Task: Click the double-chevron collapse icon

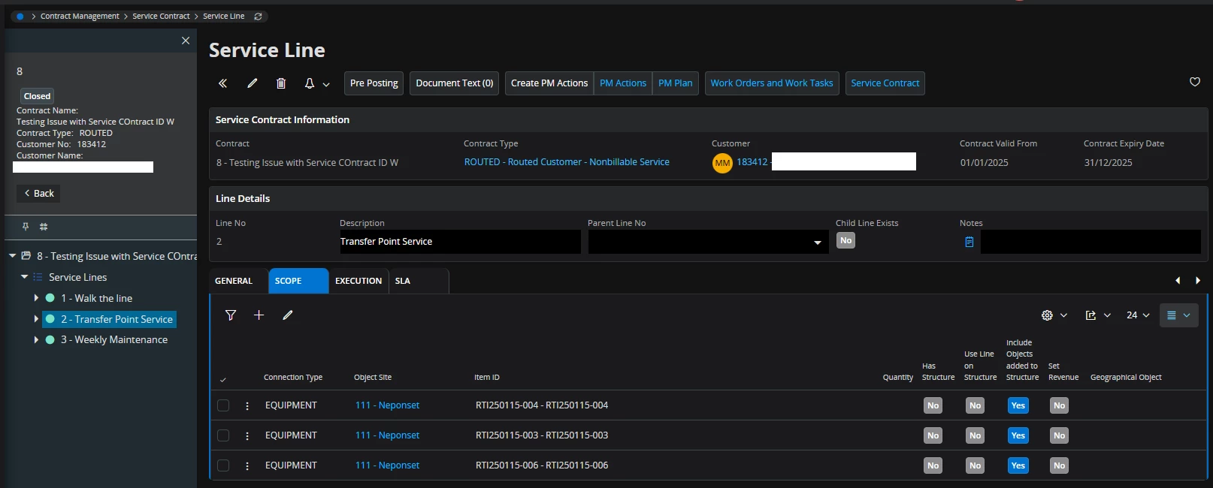Action: pyautogui.click(x=222, y=83)
